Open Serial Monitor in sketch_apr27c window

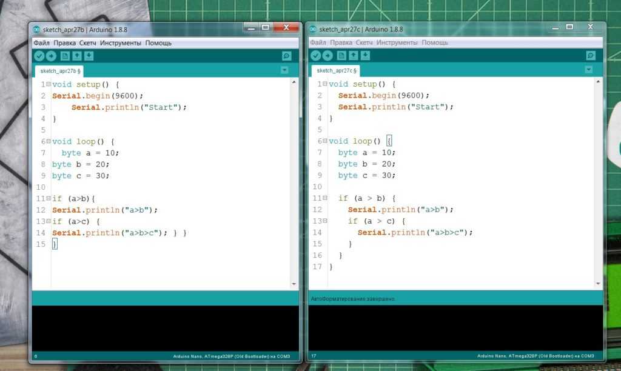click(x=590, y=56)
